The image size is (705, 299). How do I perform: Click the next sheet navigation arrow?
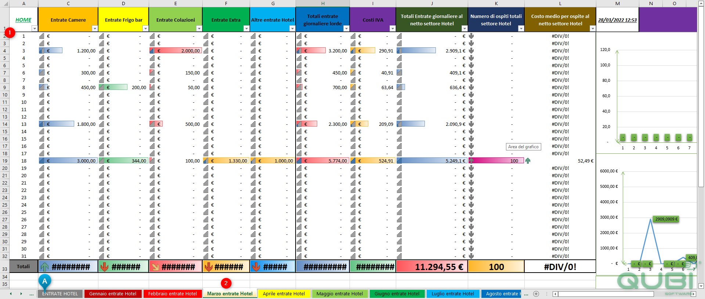click(x=21, y=294)
